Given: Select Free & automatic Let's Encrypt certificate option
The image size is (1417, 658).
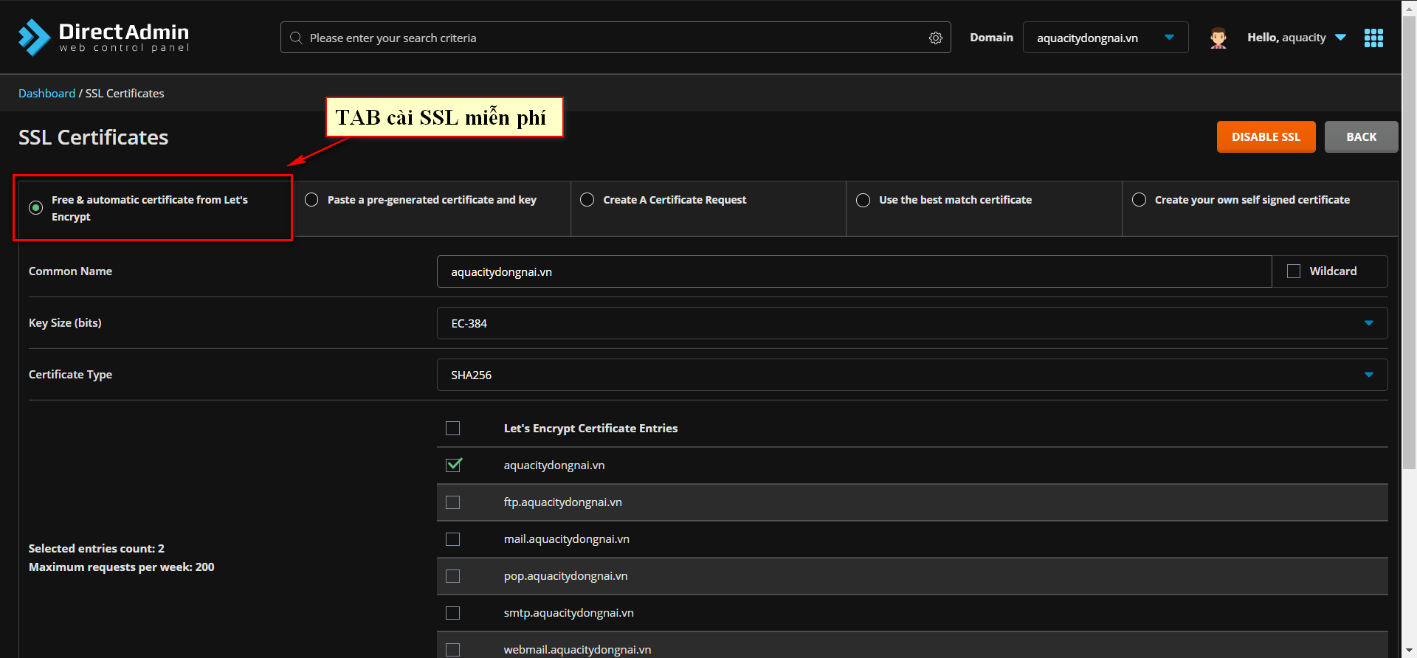Looking at the screenshot, I should (x=35, y=208).
